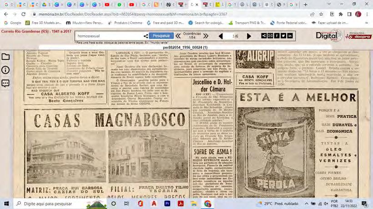Open Adobe Acrobat from the taskbar
Screen dimensions: 373x209
pos(181,204)
